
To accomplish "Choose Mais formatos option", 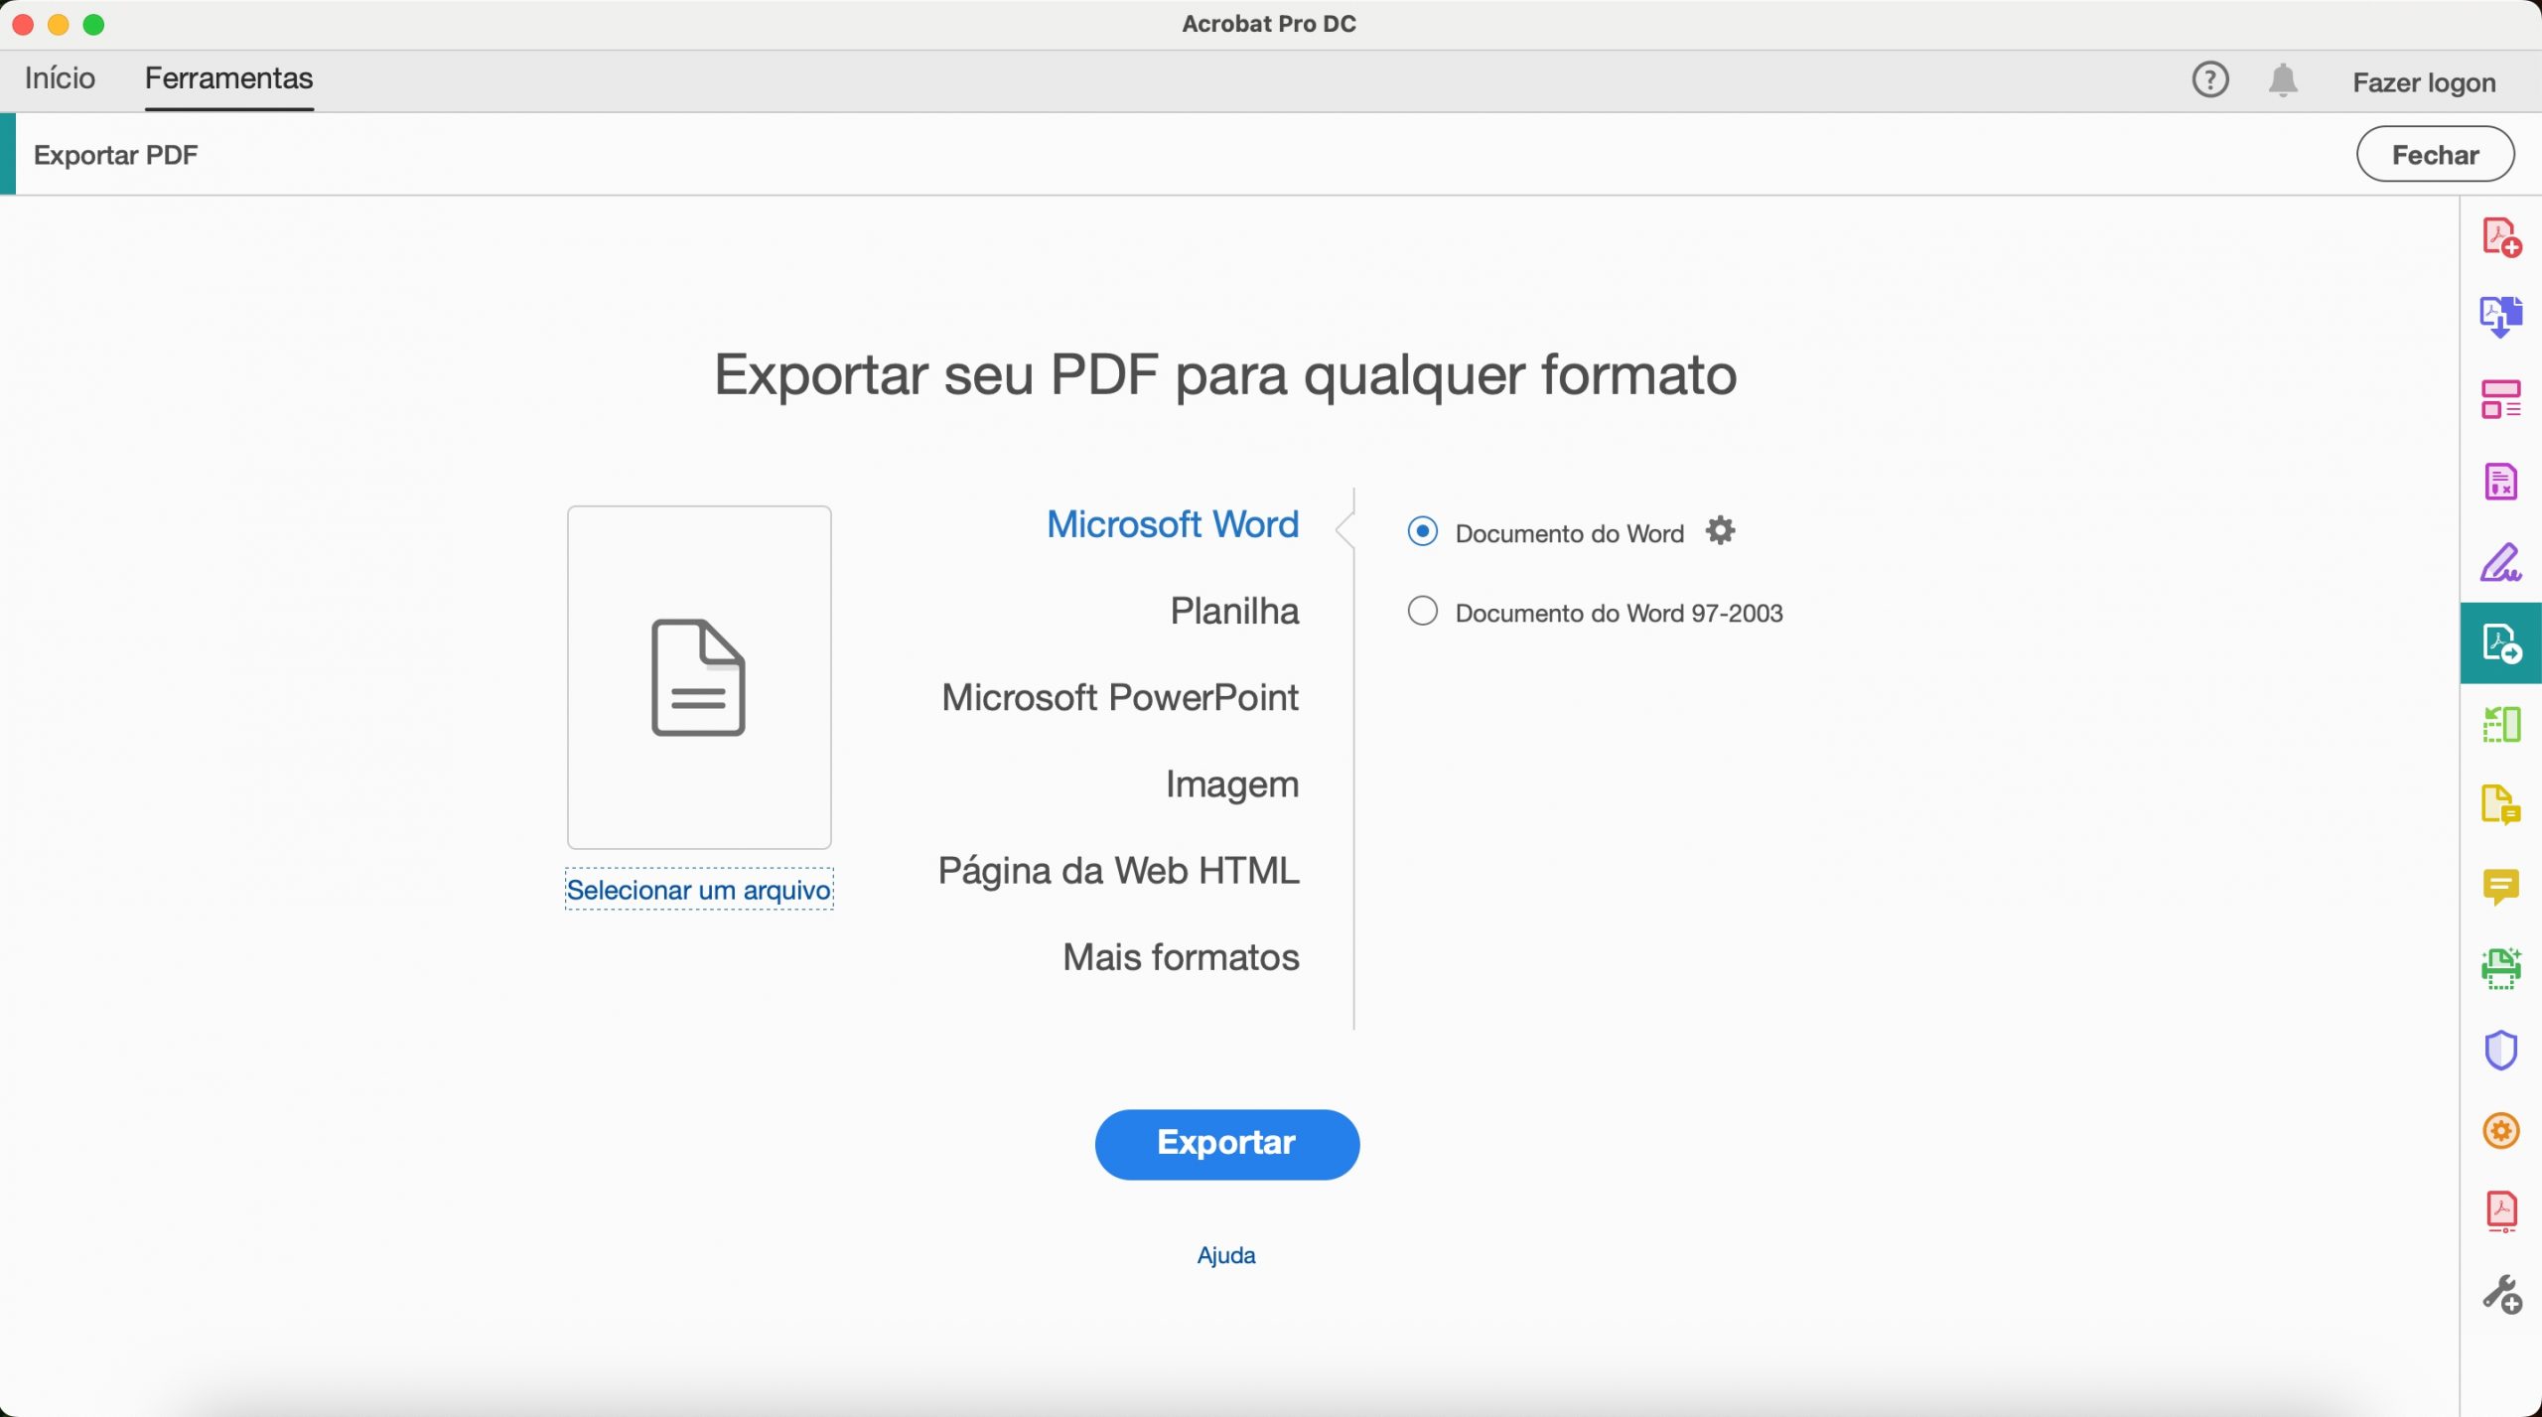I will click(x=1181, y=957).
